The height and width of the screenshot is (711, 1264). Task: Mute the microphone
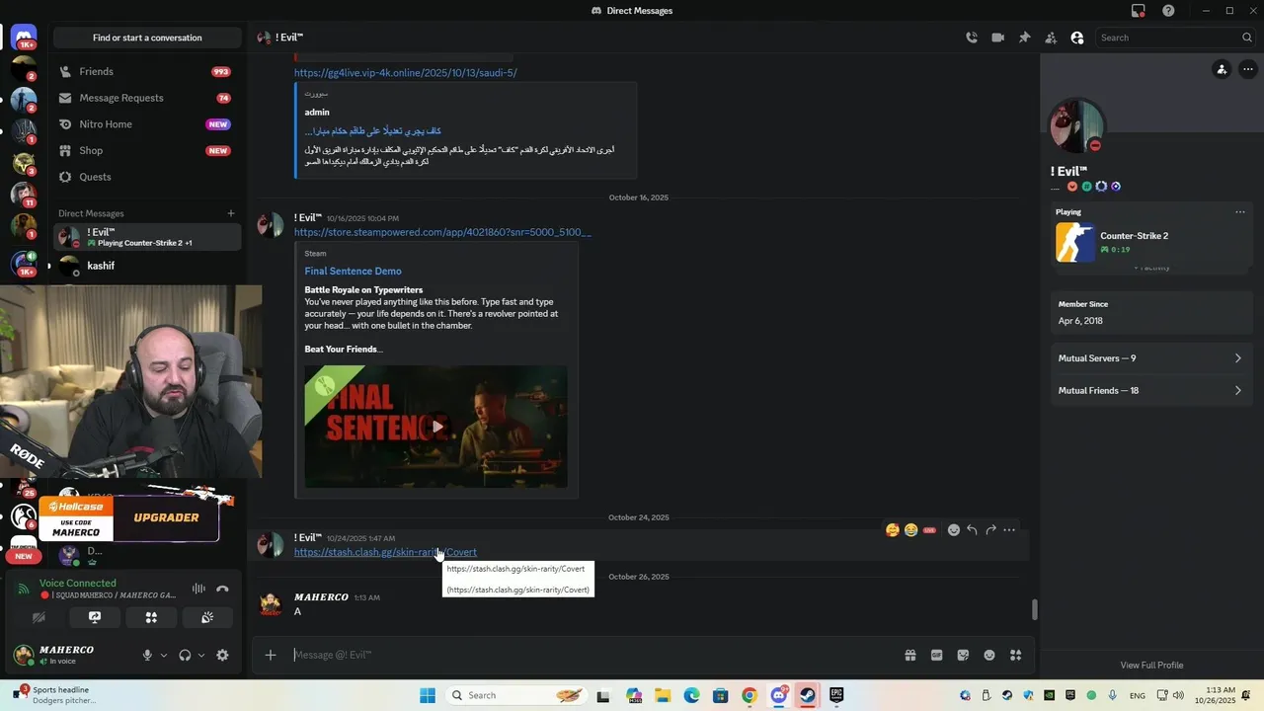click(147, 655)
